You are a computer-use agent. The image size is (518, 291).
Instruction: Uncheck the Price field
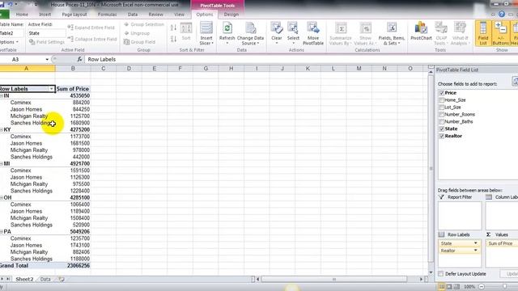click(442, 93)
